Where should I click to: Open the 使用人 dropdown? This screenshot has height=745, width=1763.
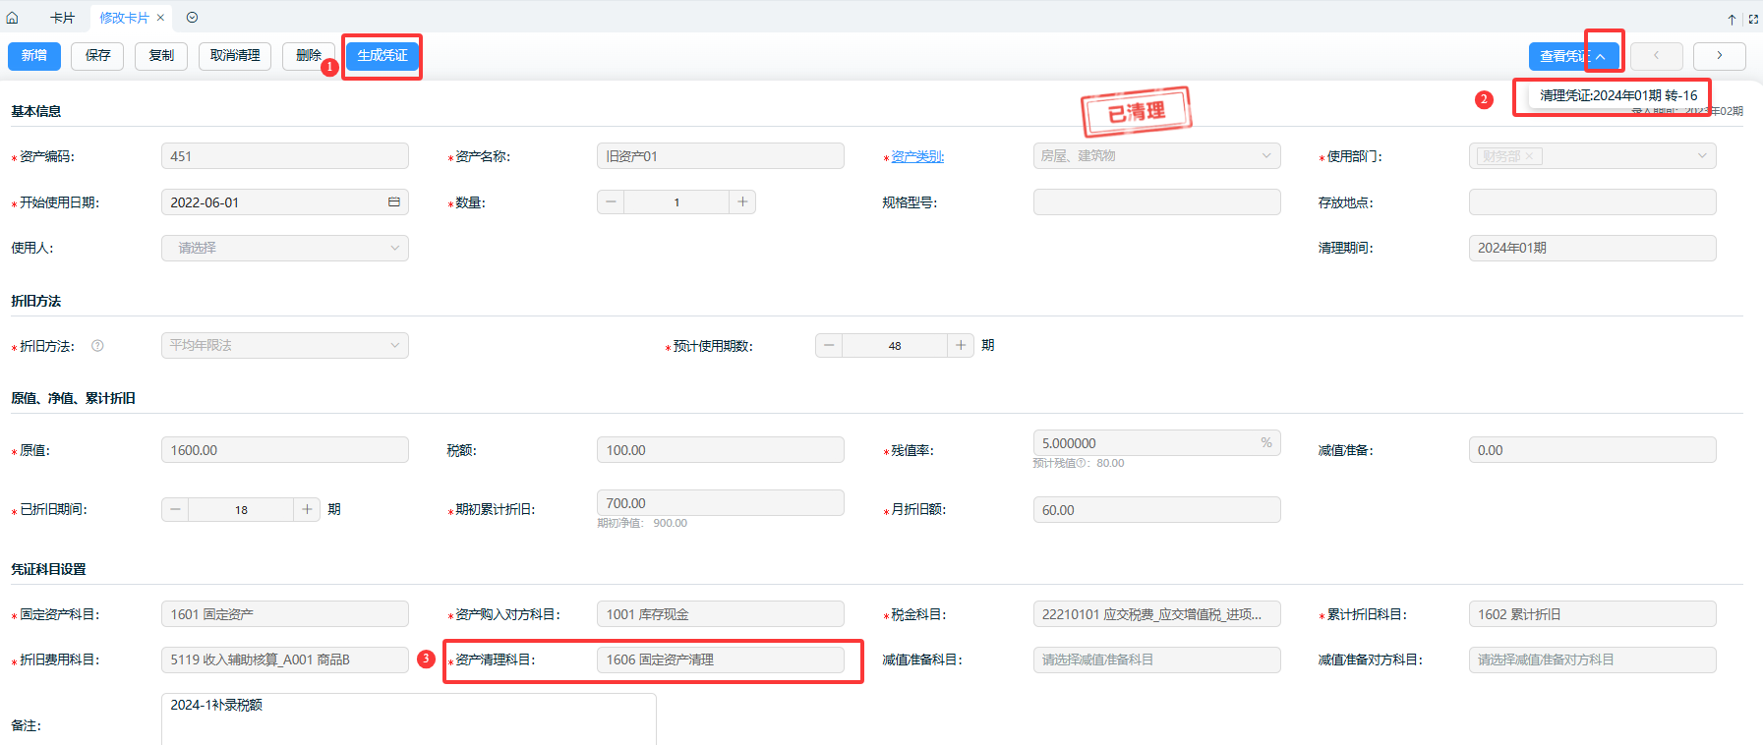(x=284, y=248)
